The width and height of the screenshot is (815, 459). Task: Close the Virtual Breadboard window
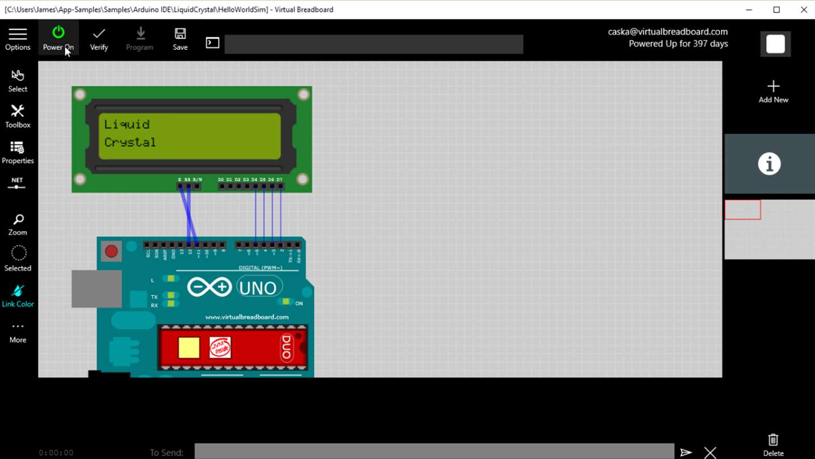pos(804,10)
